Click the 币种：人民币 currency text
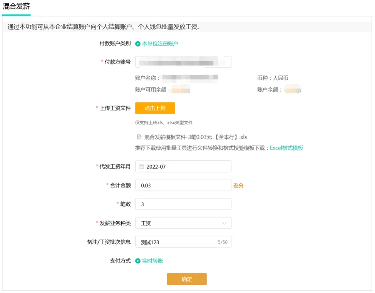Image resolution: width=375 pixels, height=293 pixels. (x=273, y=78)
